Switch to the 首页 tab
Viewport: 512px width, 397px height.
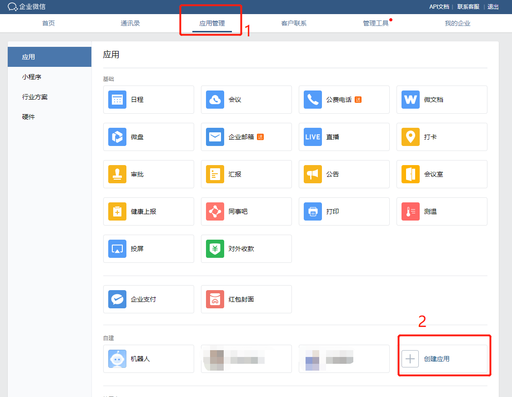coord(48,23)
